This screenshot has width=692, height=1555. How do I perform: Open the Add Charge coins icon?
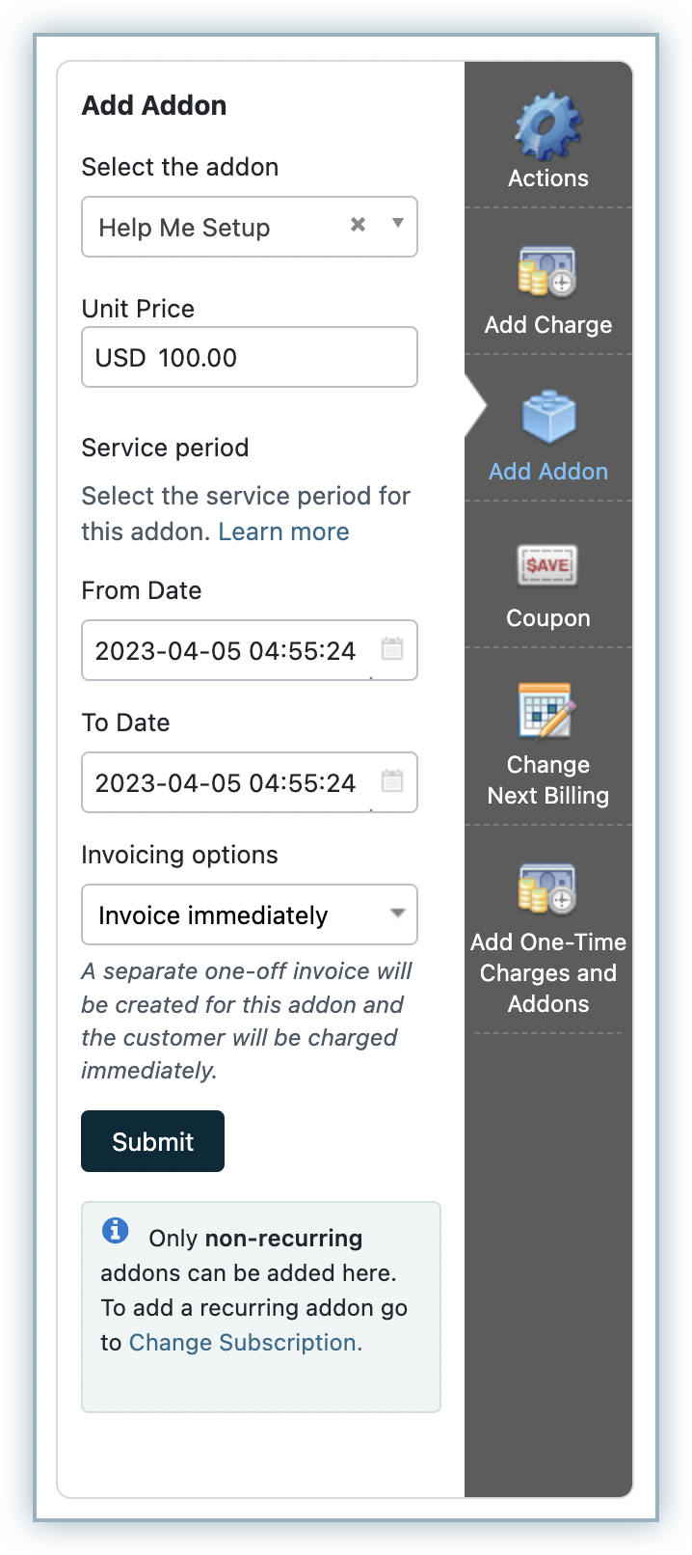pyautogui.click(x=547, y=271)
